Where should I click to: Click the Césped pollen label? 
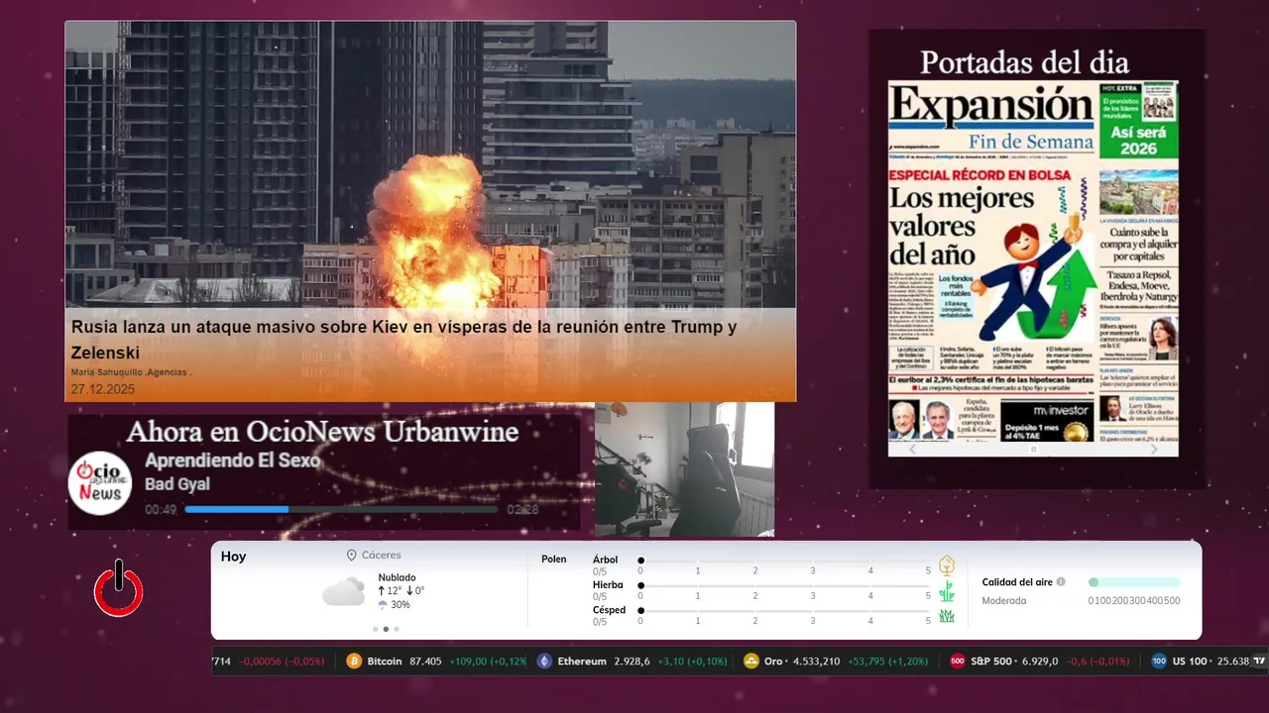(x=609, y=610)
